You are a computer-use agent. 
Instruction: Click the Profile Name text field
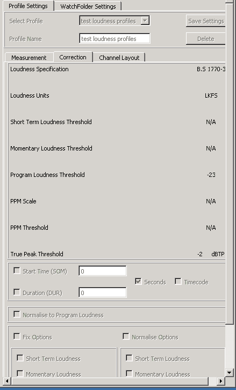(x=115, y=38)
